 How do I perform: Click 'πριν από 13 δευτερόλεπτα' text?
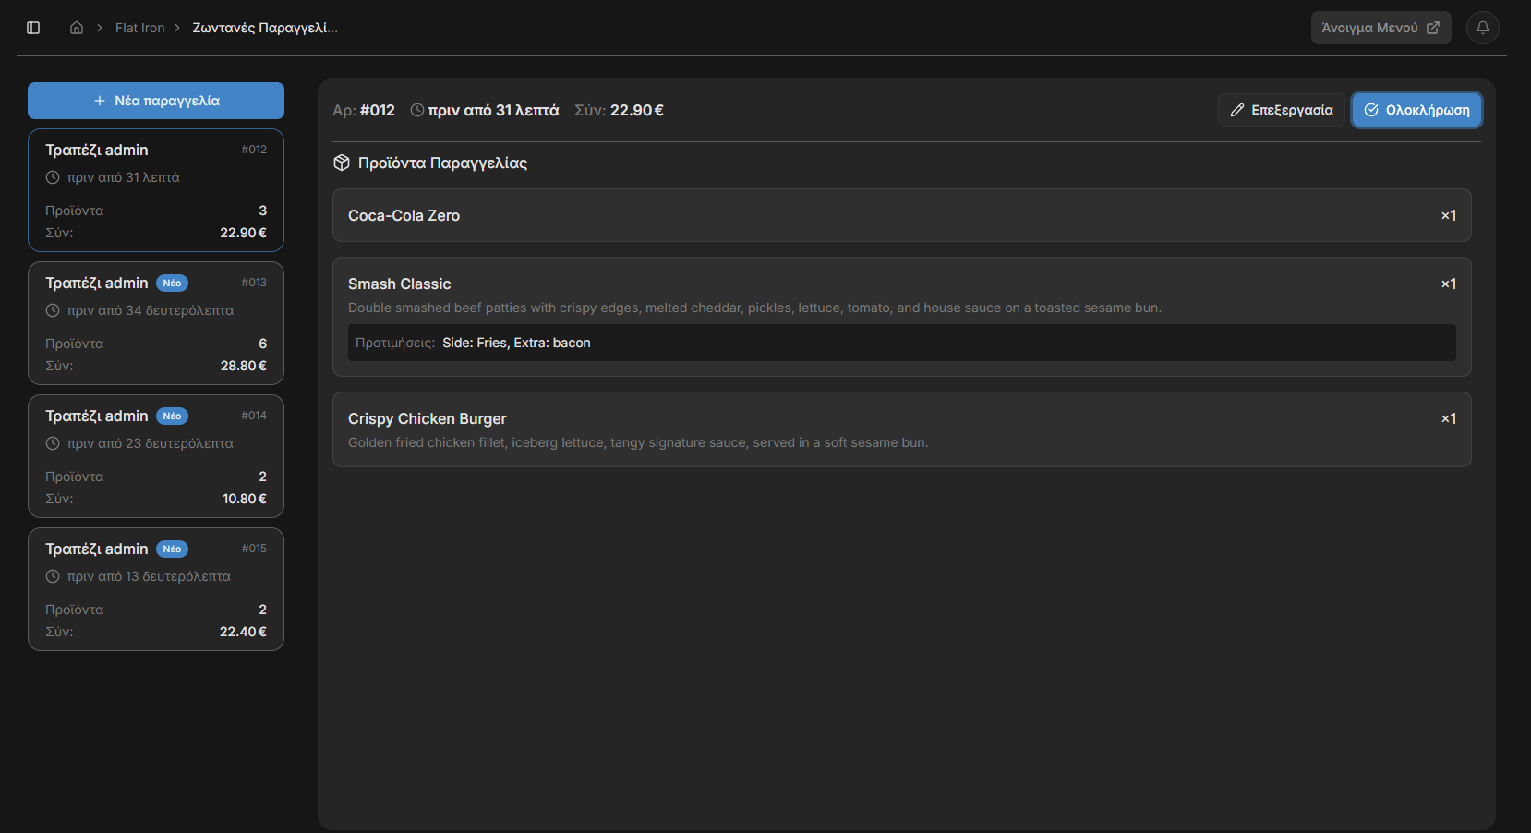(149, 576)
